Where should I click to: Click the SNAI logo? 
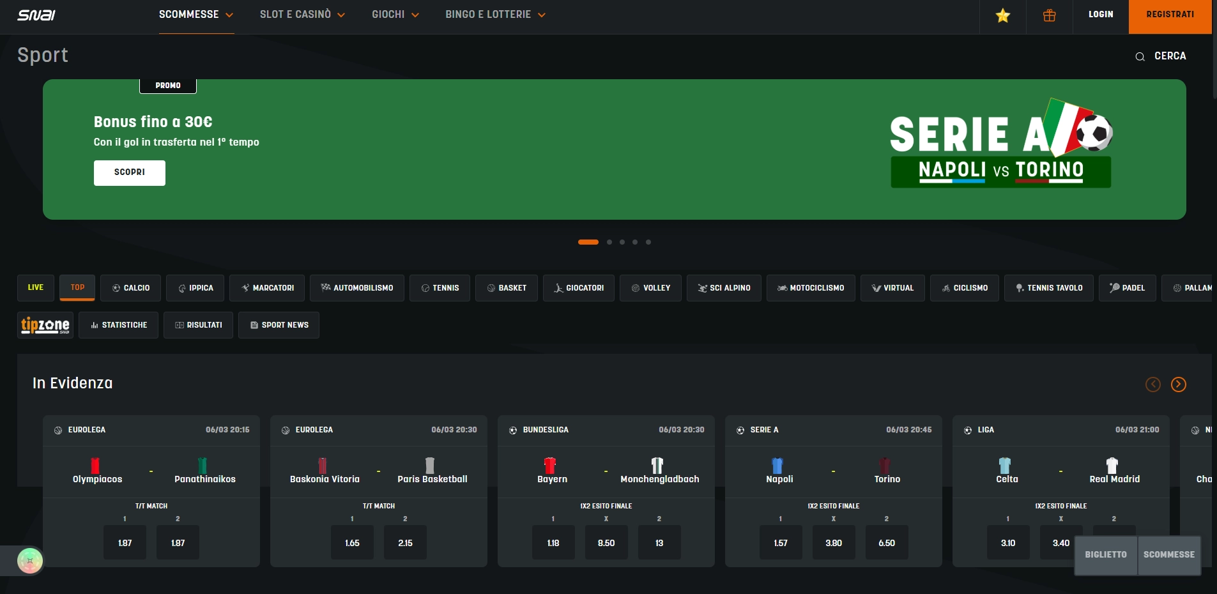coord(36,15)
